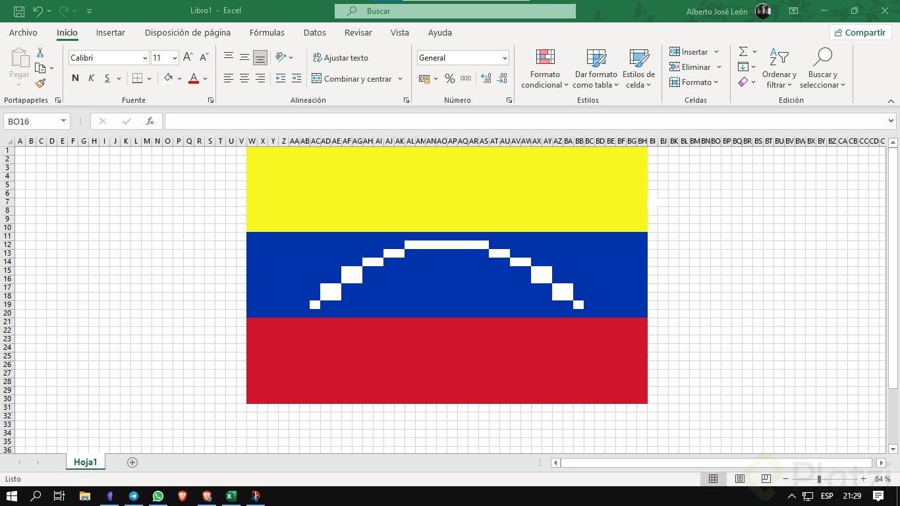900x506 pixels.
Task: Click the Fill down arrow icon
Action: pyautogui.click(x=743, y=67)
